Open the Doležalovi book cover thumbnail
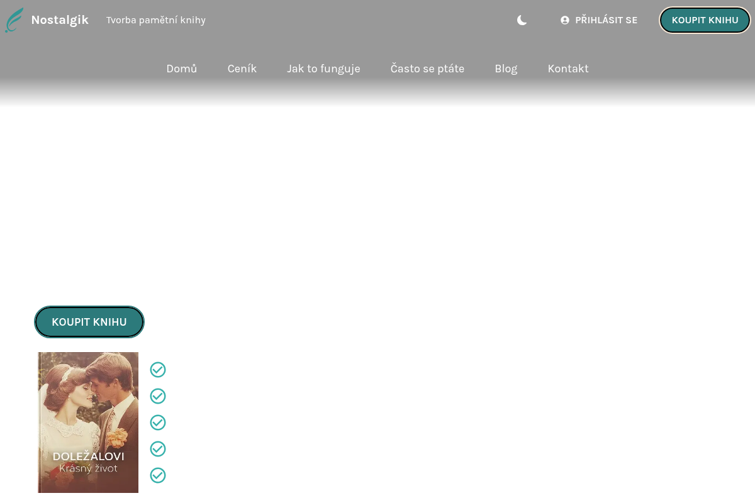 pos(88,423)
